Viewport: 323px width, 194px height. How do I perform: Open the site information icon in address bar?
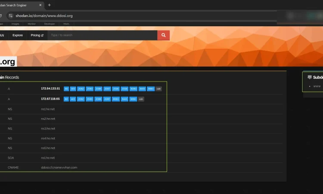pos(10,16)
